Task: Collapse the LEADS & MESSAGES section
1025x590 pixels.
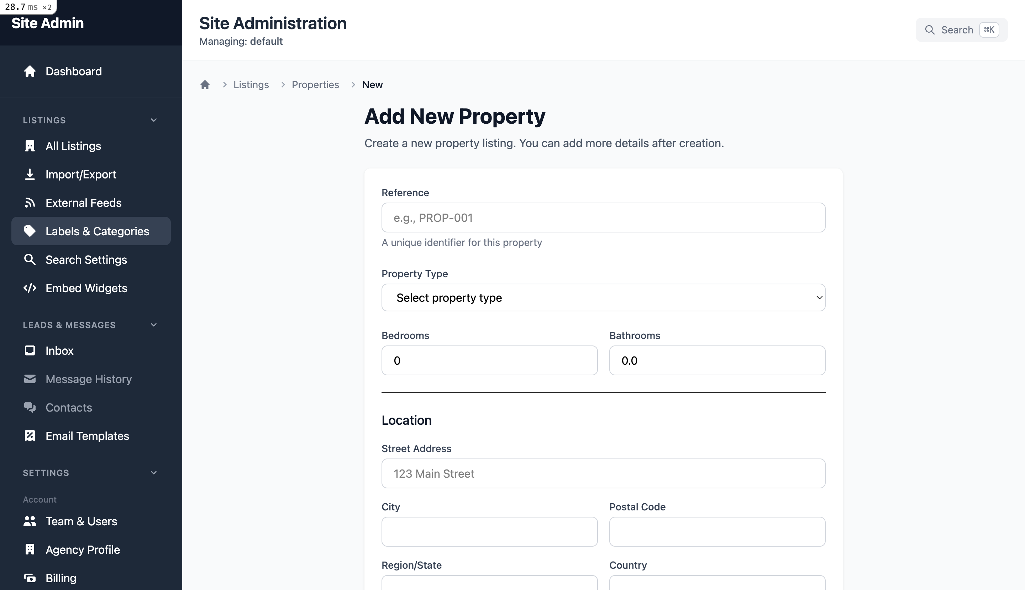Action: 153,324
